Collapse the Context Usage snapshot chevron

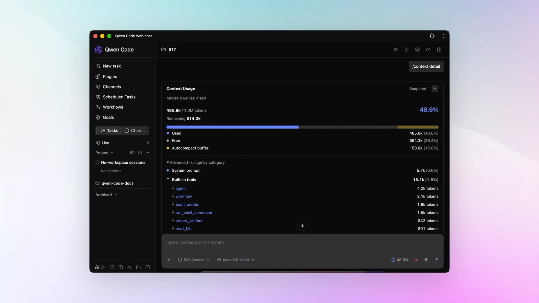435,89
